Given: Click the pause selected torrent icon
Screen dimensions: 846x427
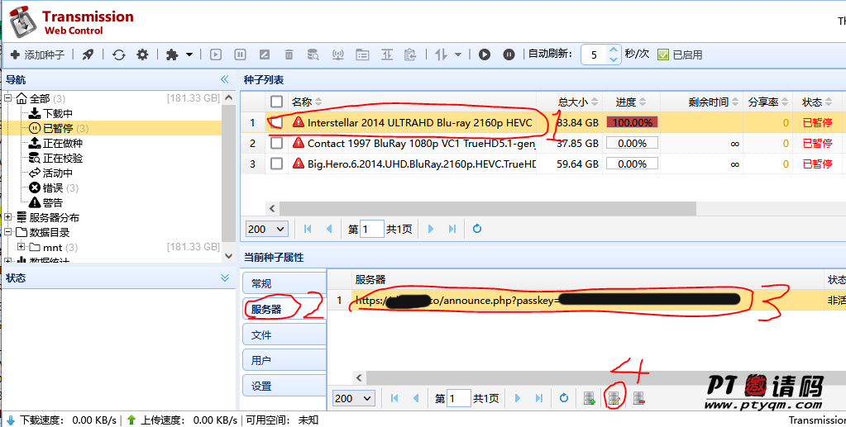Looking at the screenshot, I should coord(240,55).
